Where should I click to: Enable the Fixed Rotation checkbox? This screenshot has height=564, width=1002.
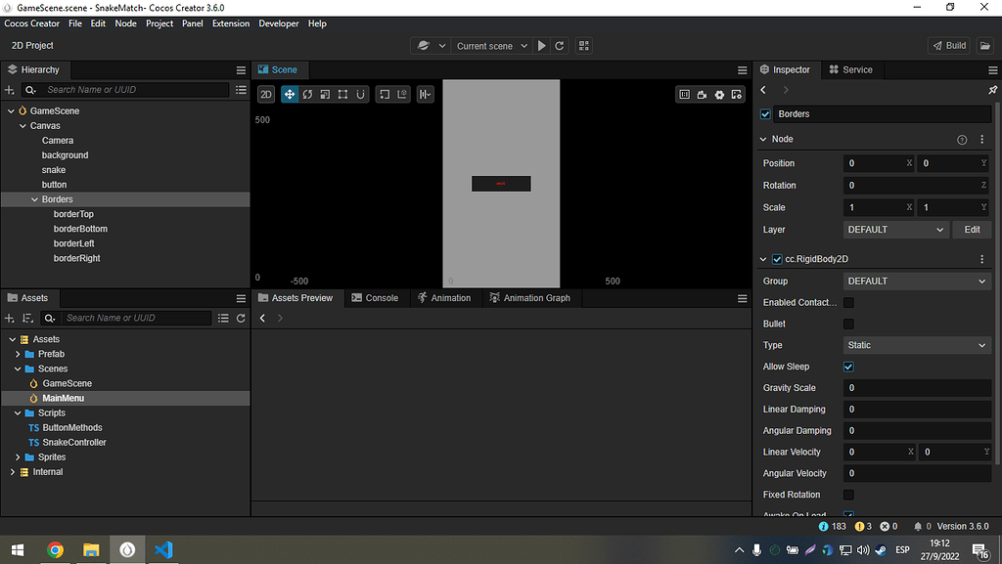tap(848, 496)
